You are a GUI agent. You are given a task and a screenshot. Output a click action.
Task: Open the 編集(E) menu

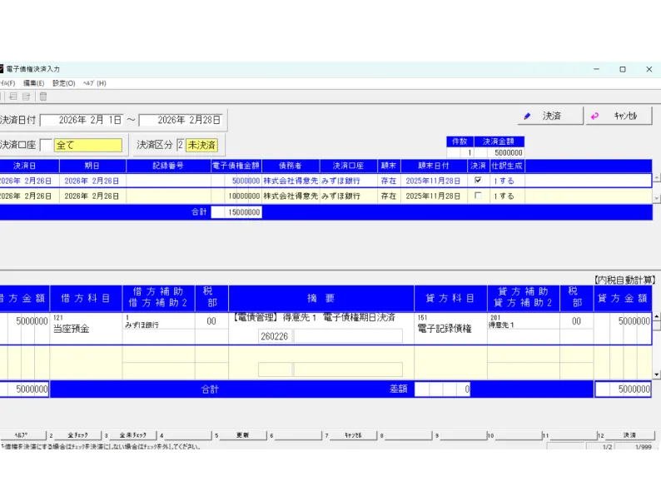pos(34,83)
